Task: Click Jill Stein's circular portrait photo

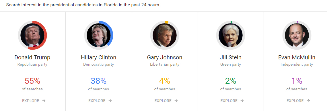Action: (231, 35)
